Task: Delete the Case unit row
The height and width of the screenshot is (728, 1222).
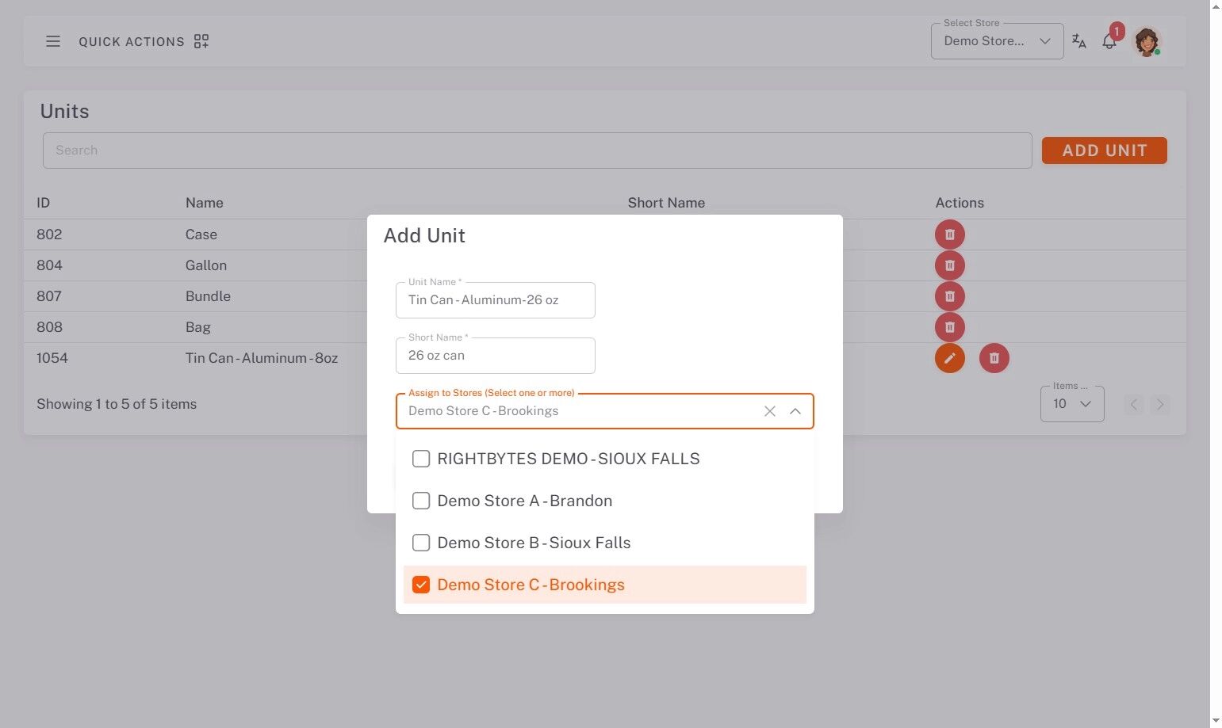Action: tap(949, 234)
